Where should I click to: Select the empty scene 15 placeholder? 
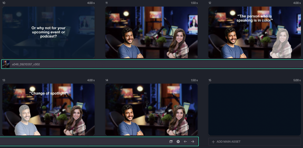tap(254, 109)
